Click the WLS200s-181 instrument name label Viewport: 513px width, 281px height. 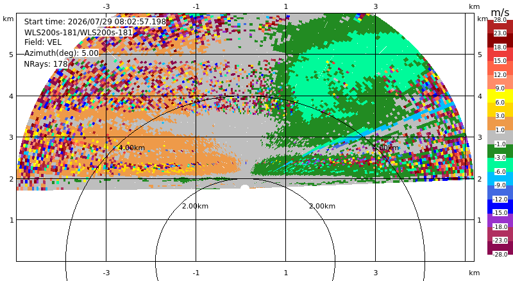78,33
